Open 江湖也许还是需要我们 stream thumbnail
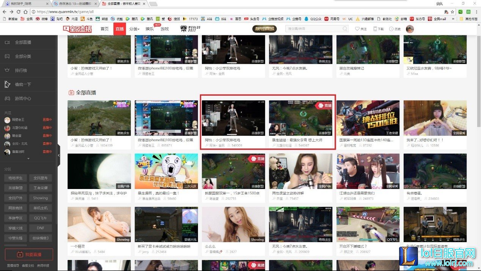The width and height of the screenshot is (481, 271). [x=368, y=171]
